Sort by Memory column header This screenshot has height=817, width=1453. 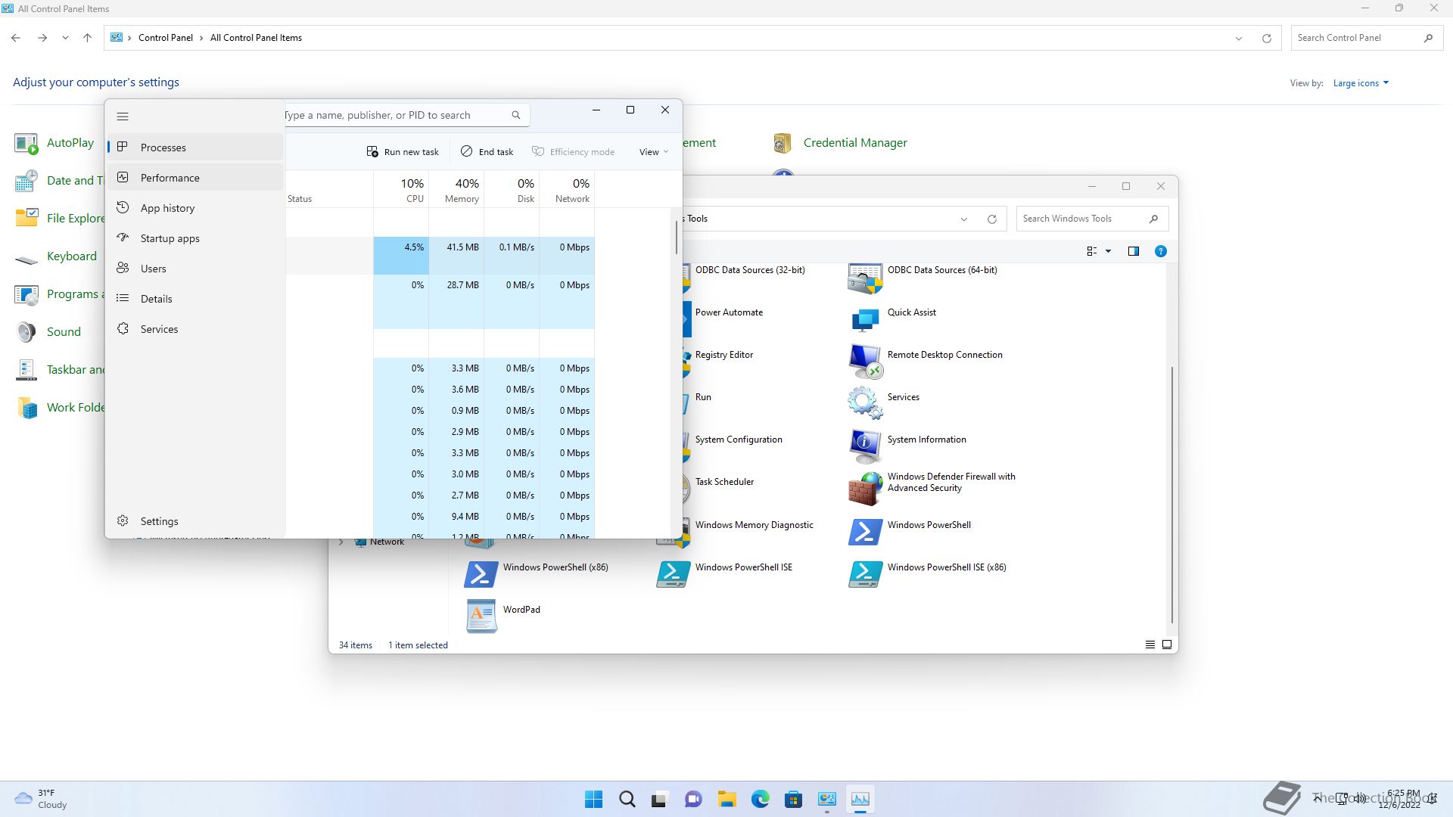click(x=456, y=189)
